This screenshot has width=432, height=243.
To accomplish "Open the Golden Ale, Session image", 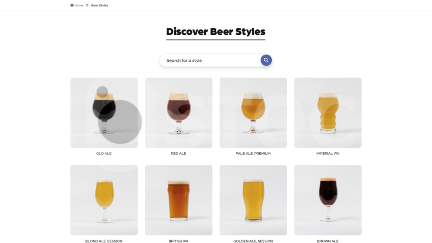I will (253, 200).
